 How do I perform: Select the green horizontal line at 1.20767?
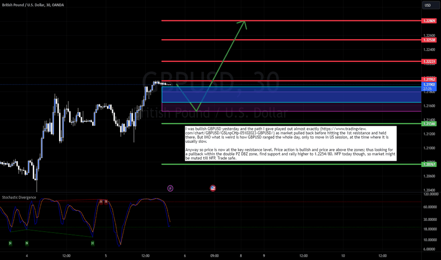[291, 164]
